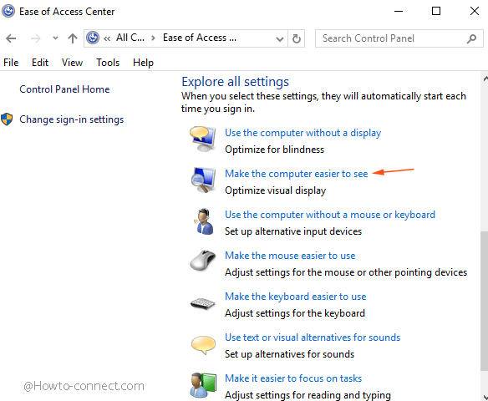Screen dimensions: 488x401
Task: Click the shield icon beside sign-in settings
Action: (7, 119)
